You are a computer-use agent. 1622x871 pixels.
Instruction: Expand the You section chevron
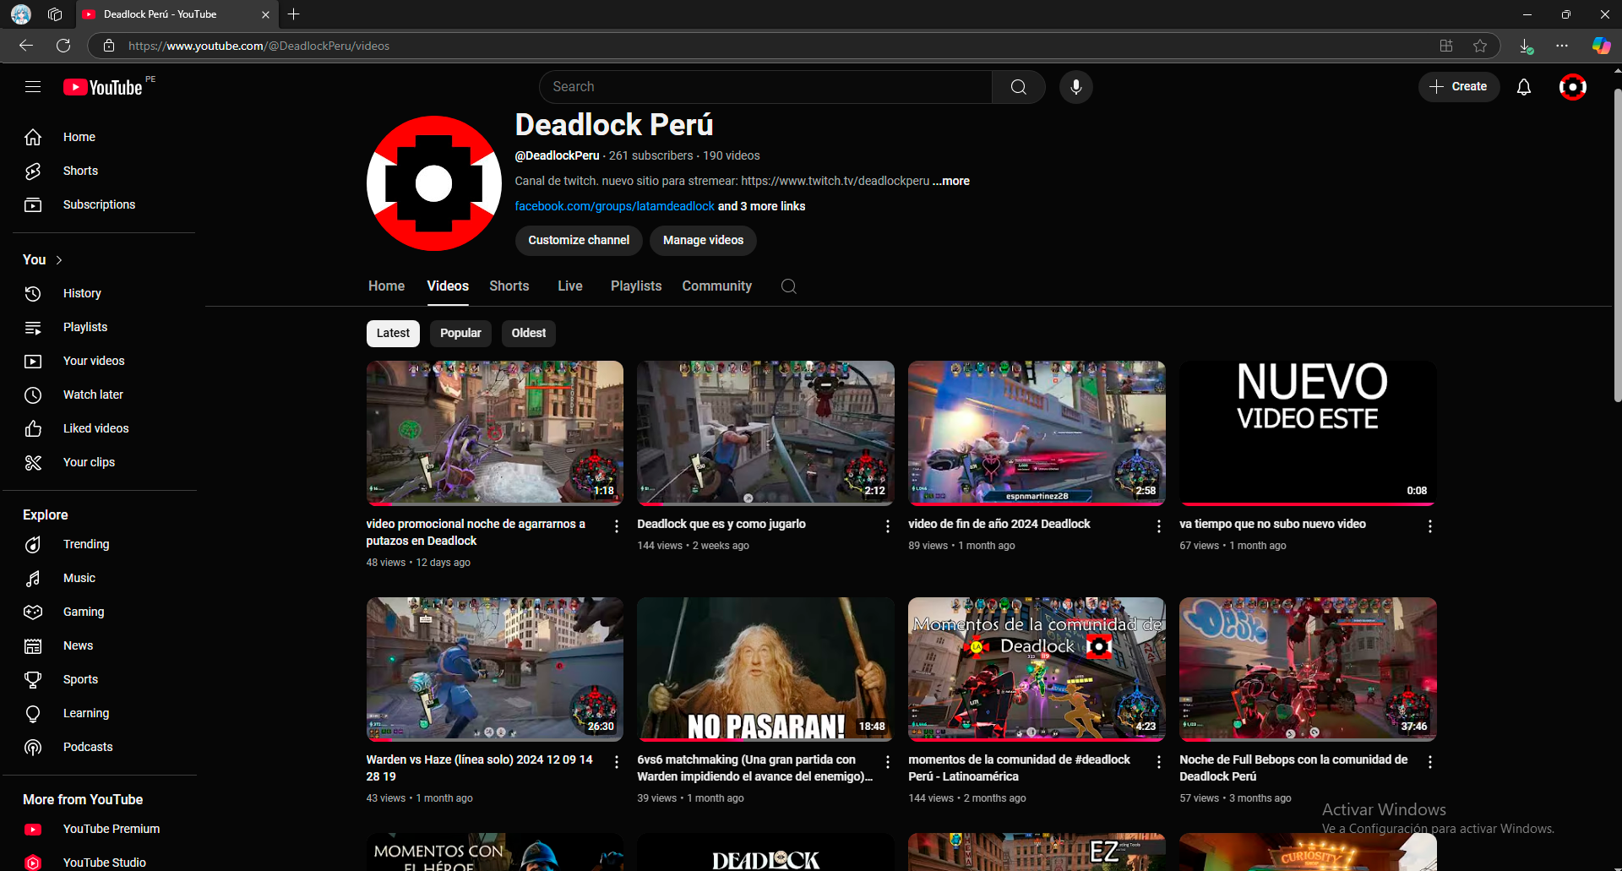[59, 260]
